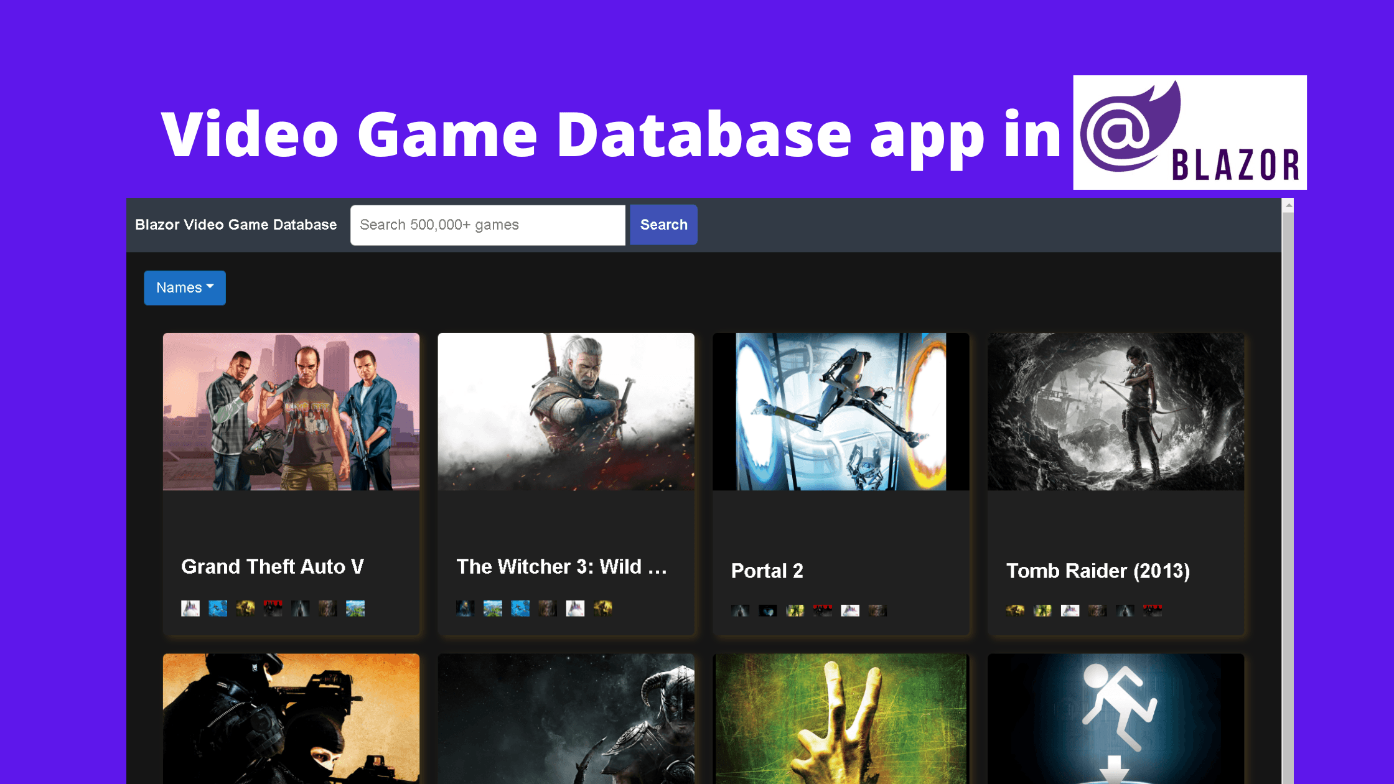
Task: Click the yellow thumbnail under The Witcher 3
Action: pos(602,609)
